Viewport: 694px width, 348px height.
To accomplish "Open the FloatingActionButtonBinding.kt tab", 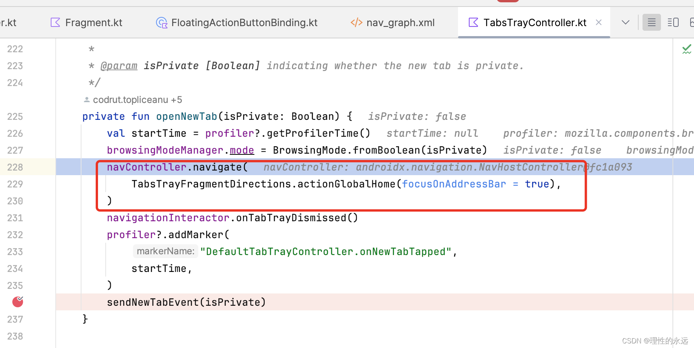I will click(x=244, y=22).
